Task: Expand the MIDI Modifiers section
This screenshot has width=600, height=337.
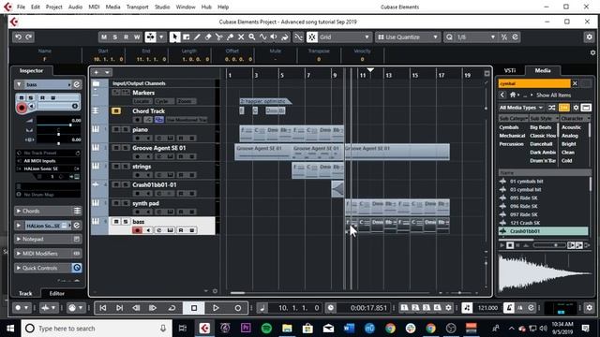Action: pos(19,254)
